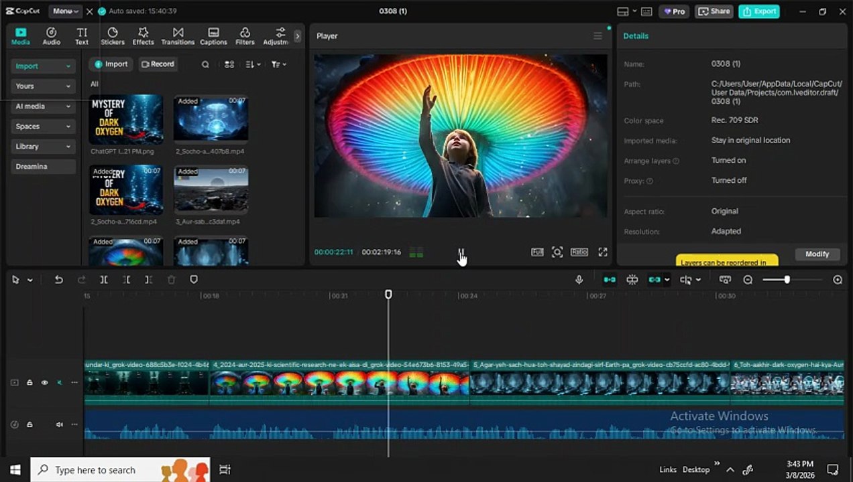The image size is (853, 482).
Task: Select the Filters tool icon
Action: pos(245,36)
